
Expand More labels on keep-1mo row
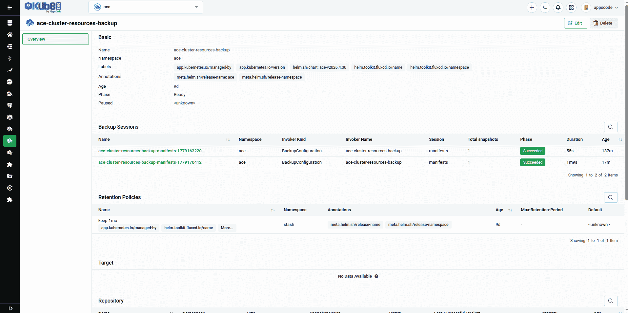click(x=227, y=228)
